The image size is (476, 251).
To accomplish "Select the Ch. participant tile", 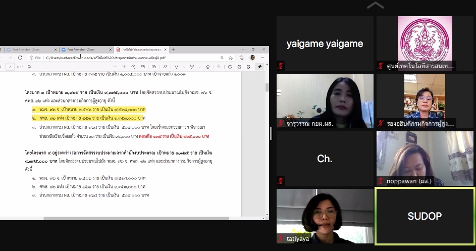I will tap(325, 159).
